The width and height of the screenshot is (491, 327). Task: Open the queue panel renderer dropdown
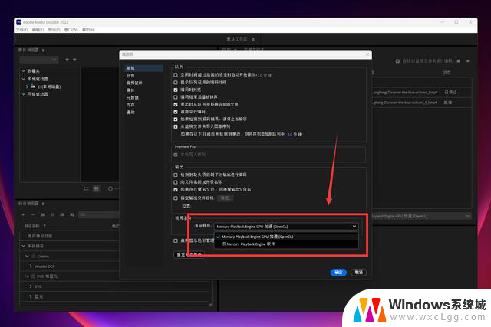(421, 216)
